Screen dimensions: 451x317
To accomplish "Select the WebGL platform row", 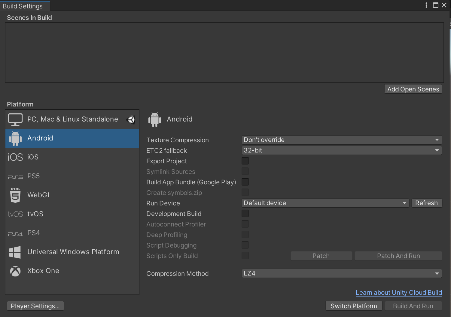I will (x=72, y=195).
